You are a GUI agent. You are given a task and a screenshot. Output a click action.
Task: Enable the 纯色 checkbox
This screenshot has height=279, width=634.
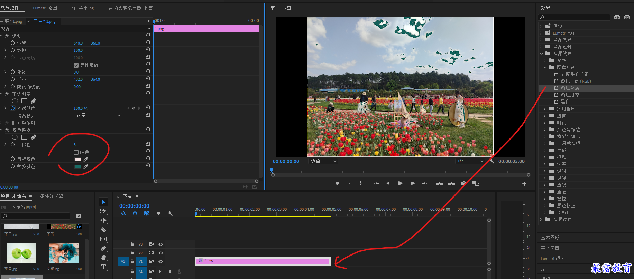[76, 152]
